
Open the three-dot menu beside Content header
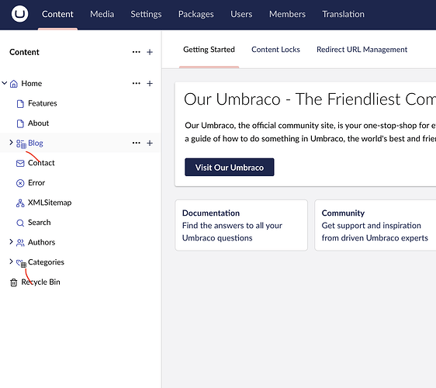click(x=137, y=52)
